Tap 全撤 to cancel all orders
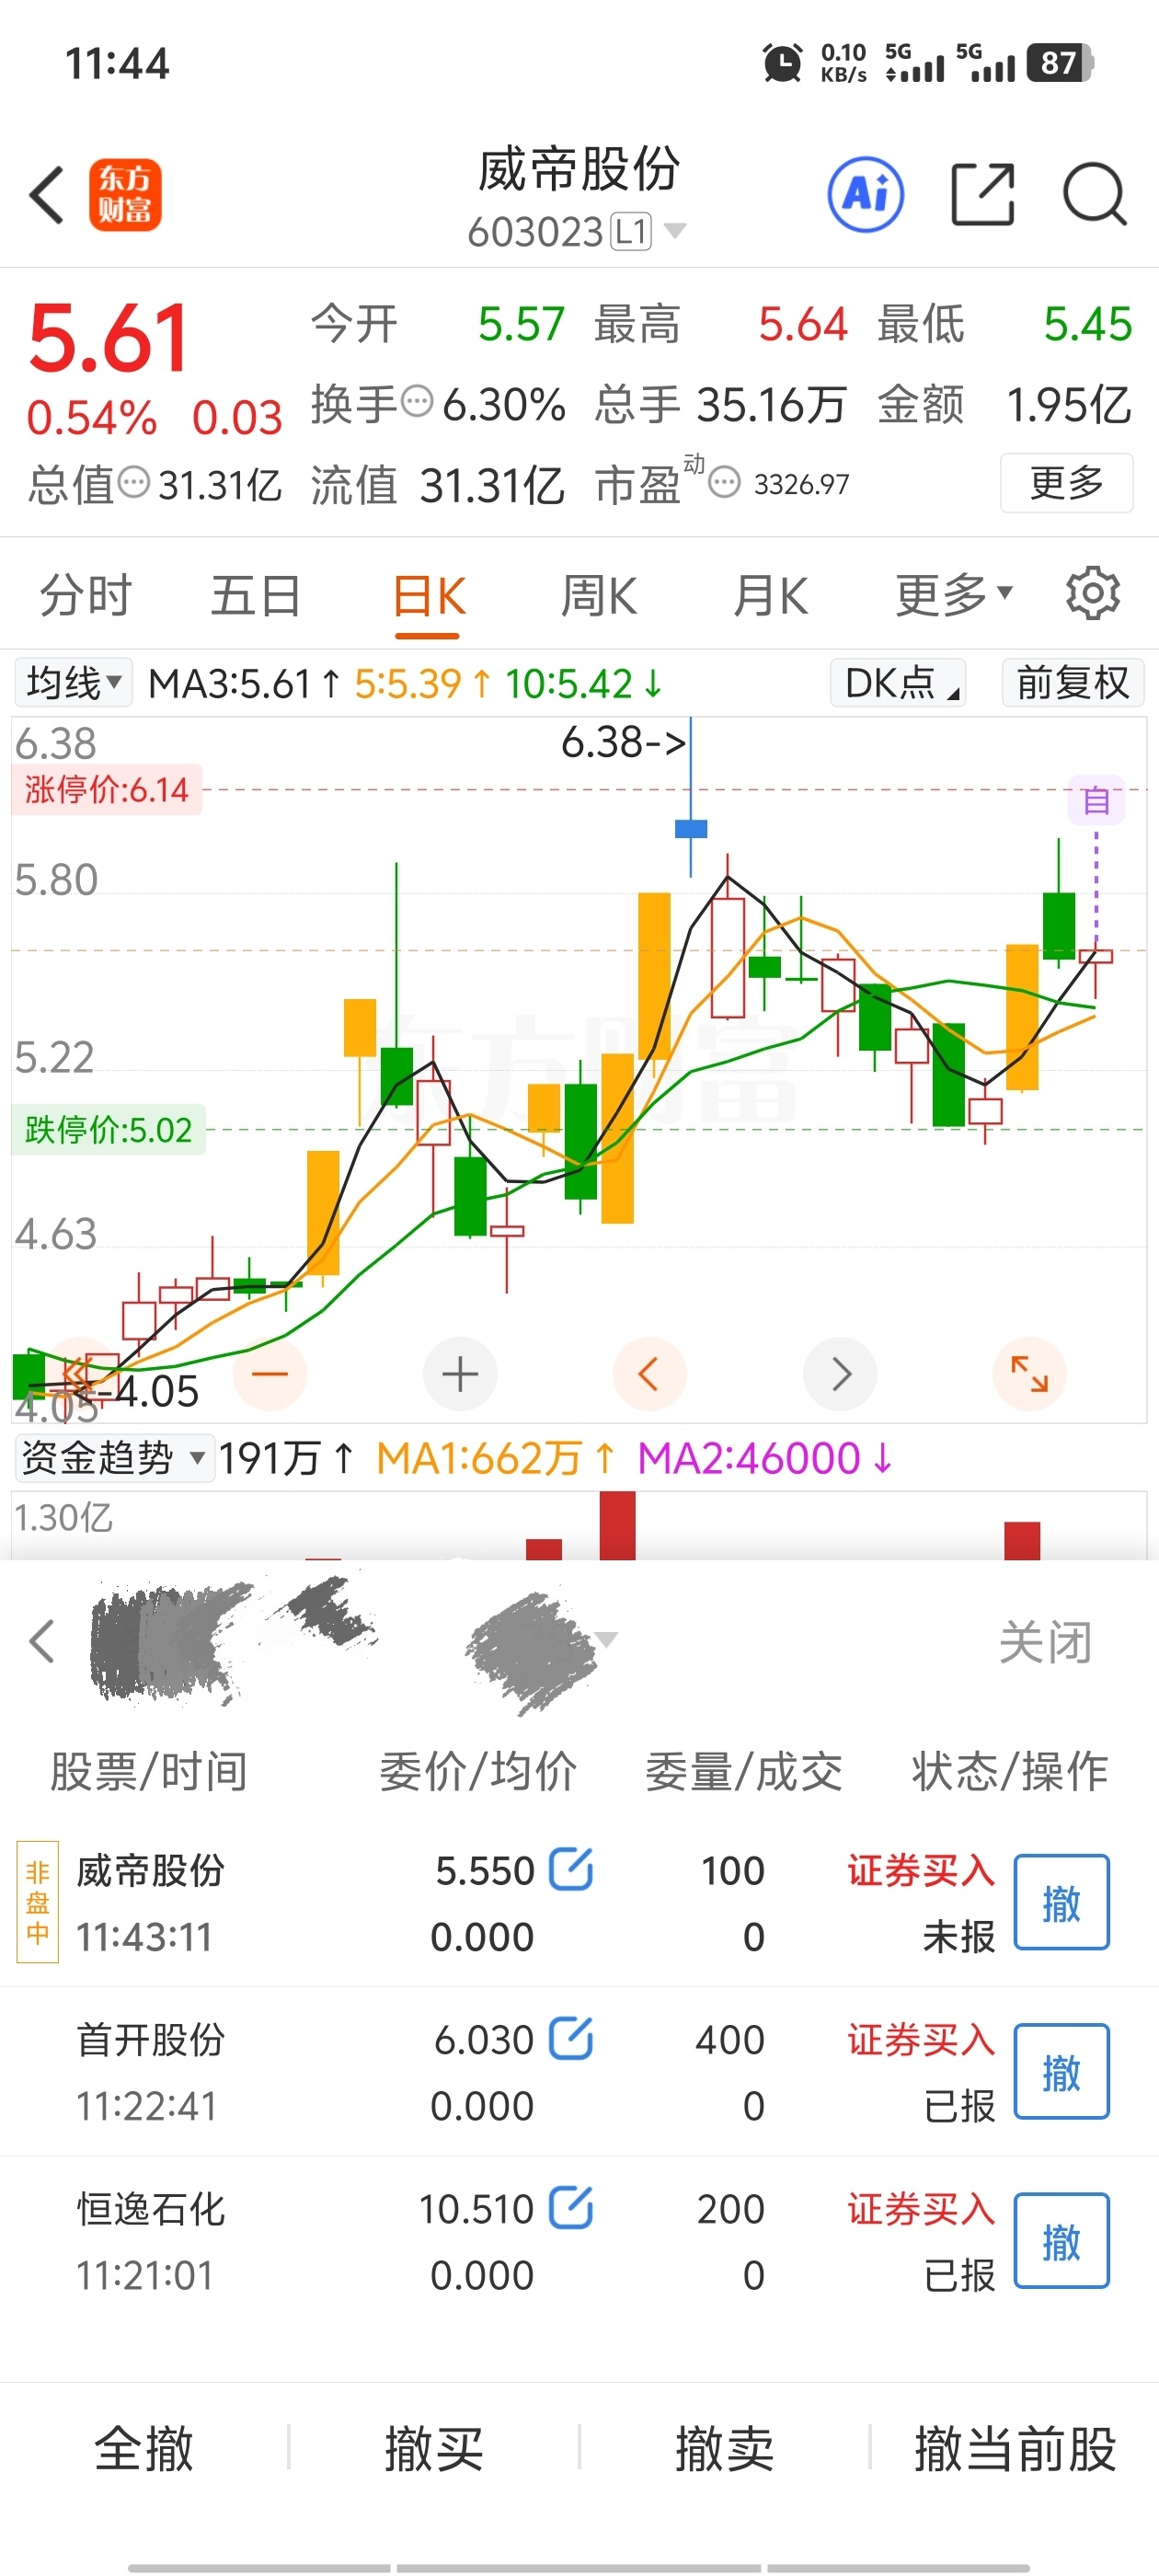 tap(144, 2448)
